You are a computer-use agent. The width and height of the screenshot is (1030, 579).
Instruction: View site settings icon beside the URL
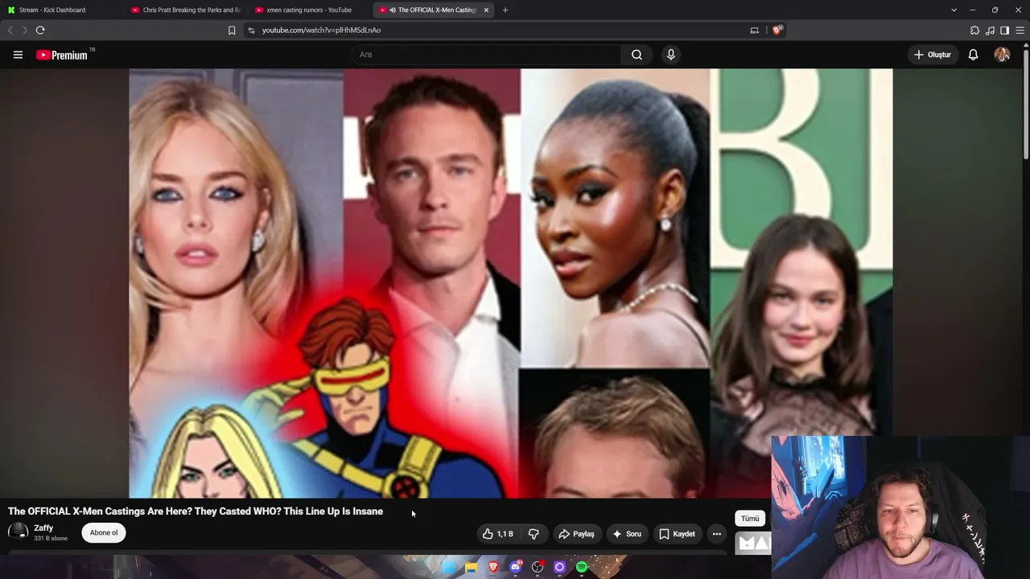[251, 30]
